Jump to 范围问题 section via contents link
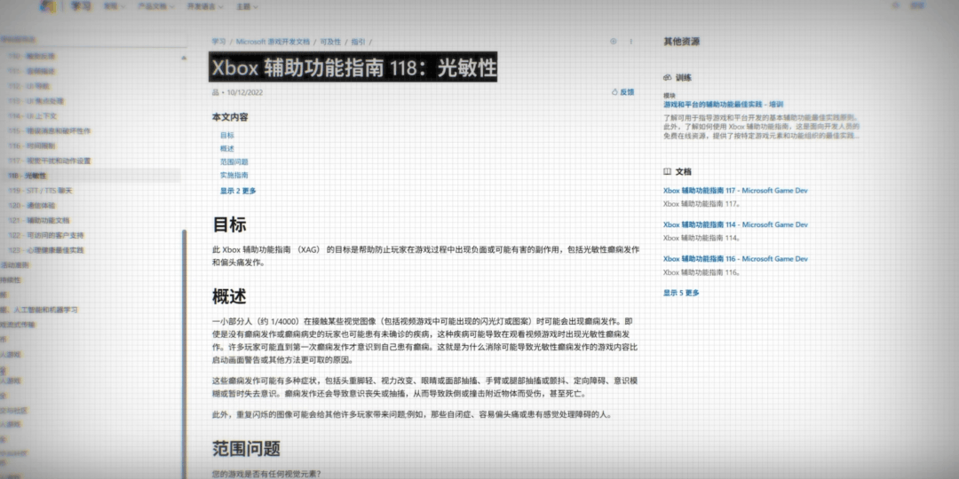Screen dimensions: 959x479 coord(234,162)
